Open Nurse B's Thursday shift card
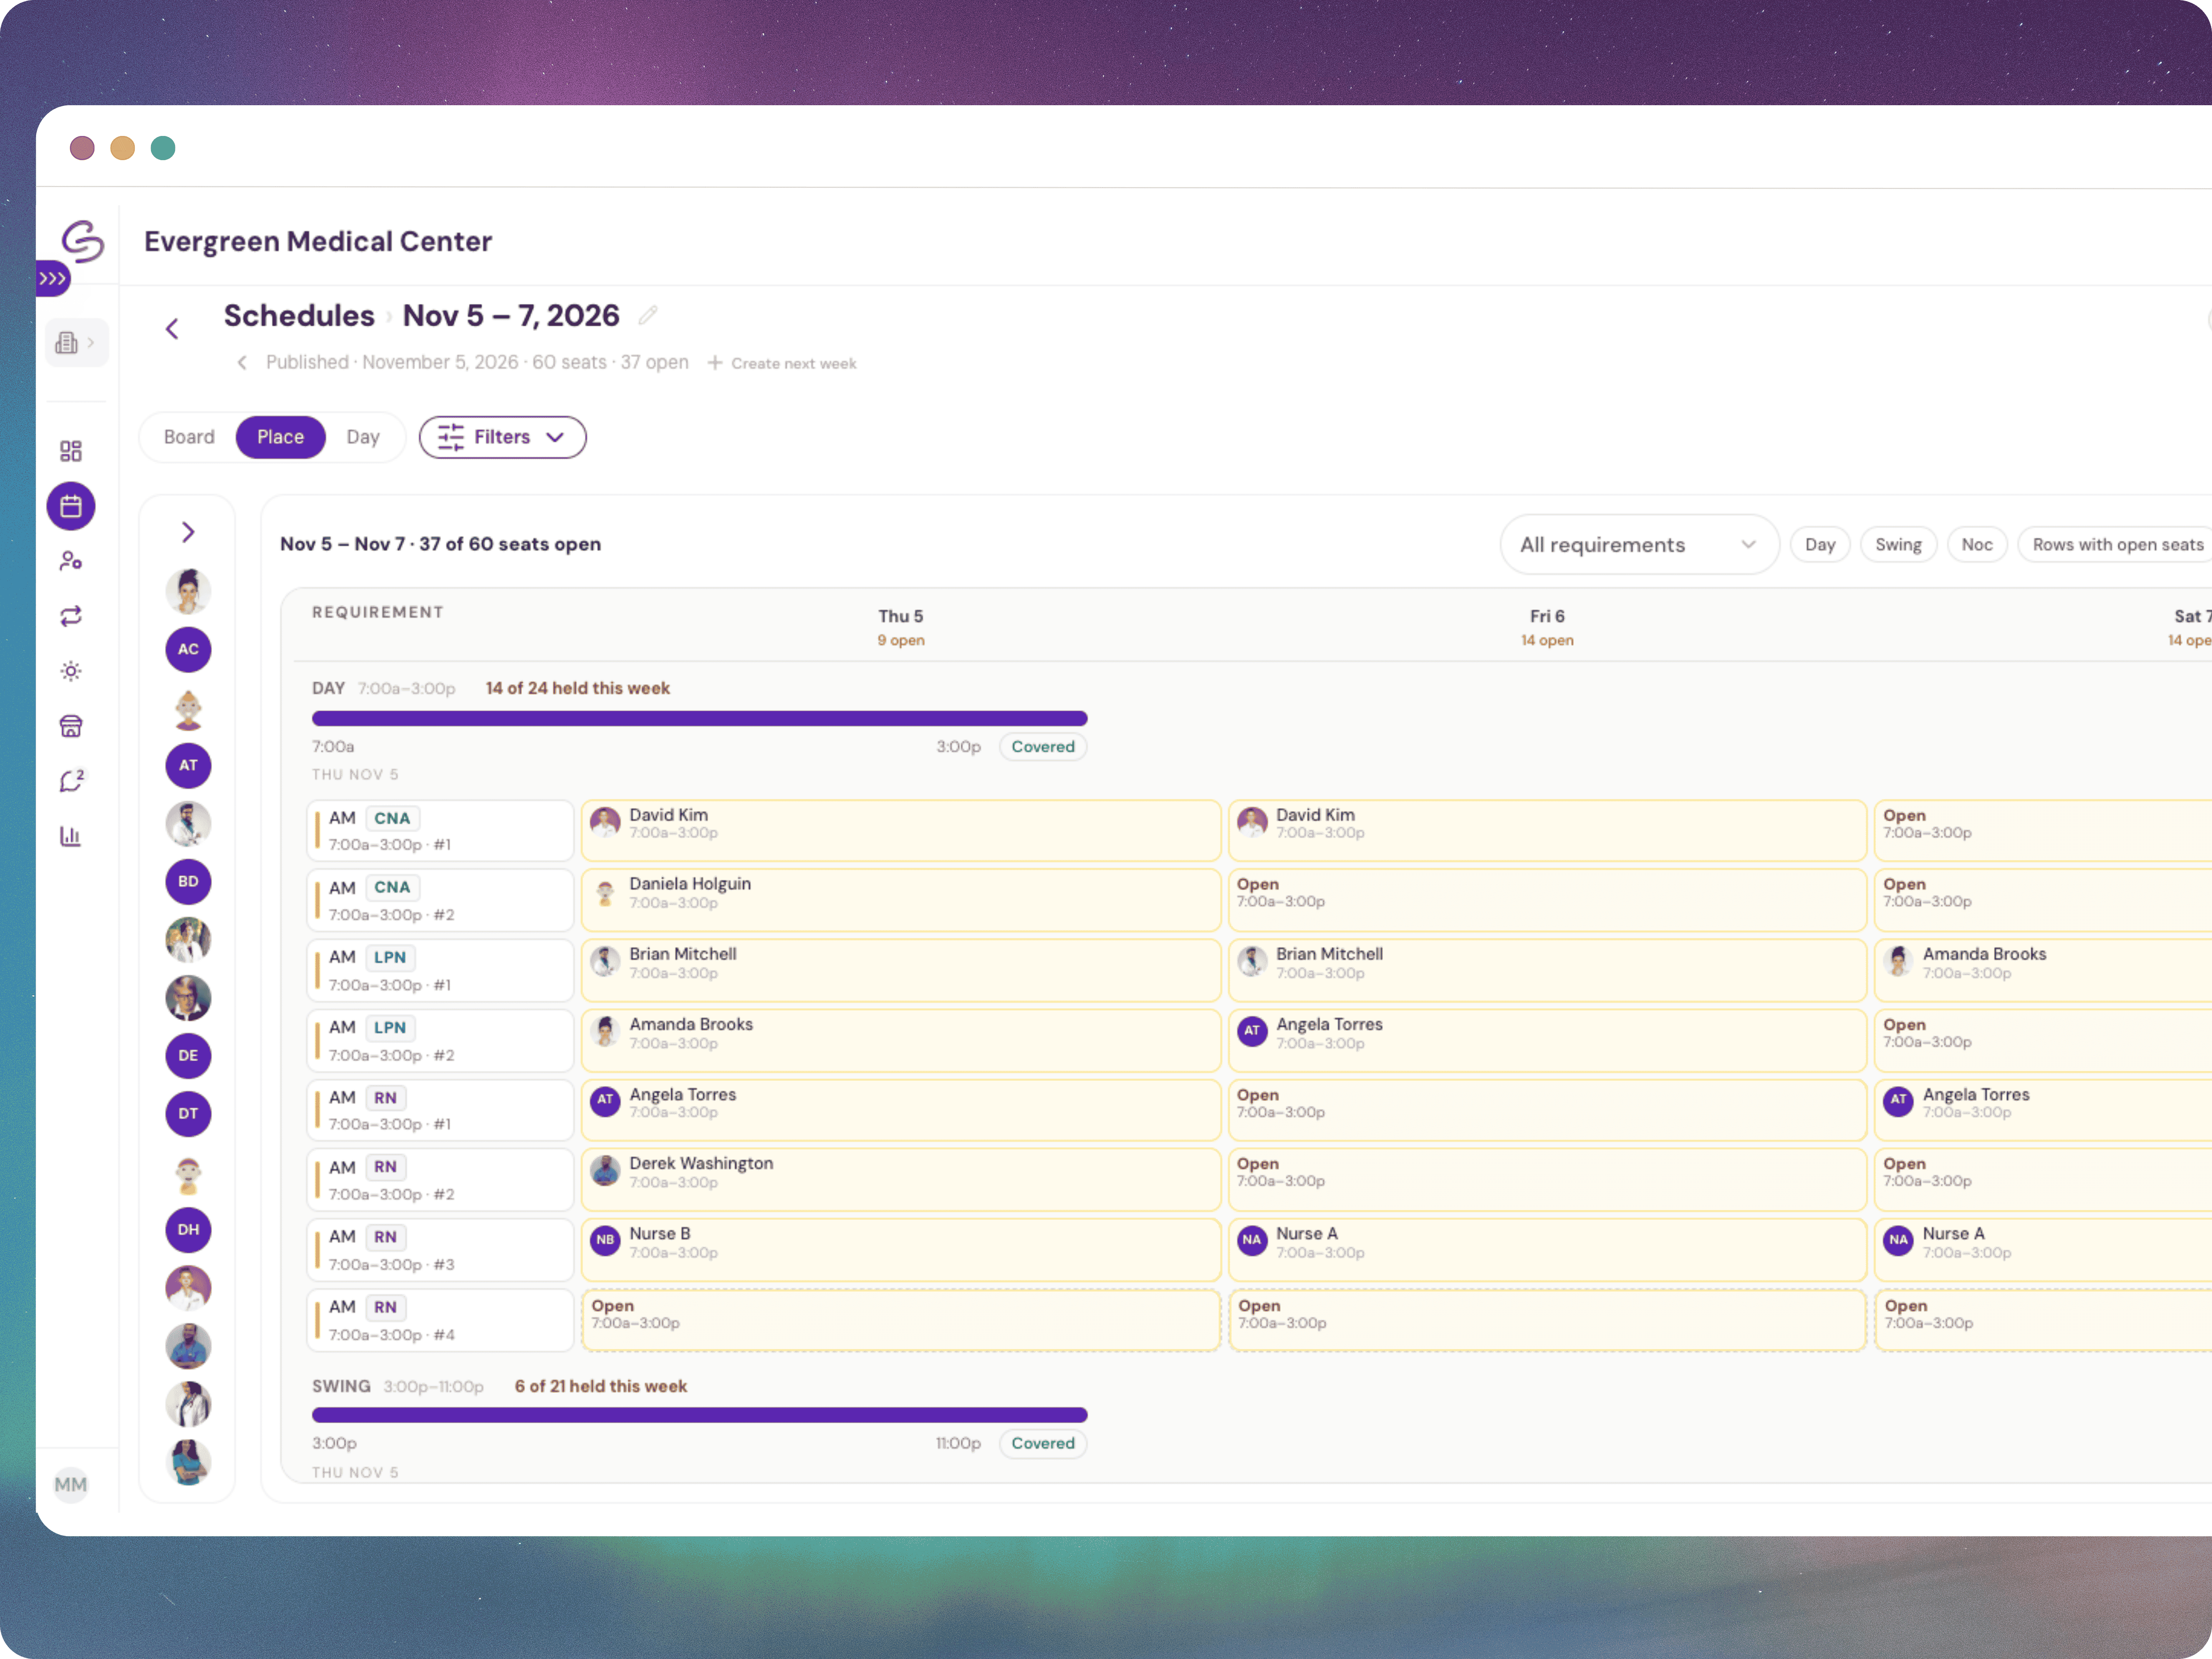This screenshot has width=2212, height=1659. point(901,1250)
